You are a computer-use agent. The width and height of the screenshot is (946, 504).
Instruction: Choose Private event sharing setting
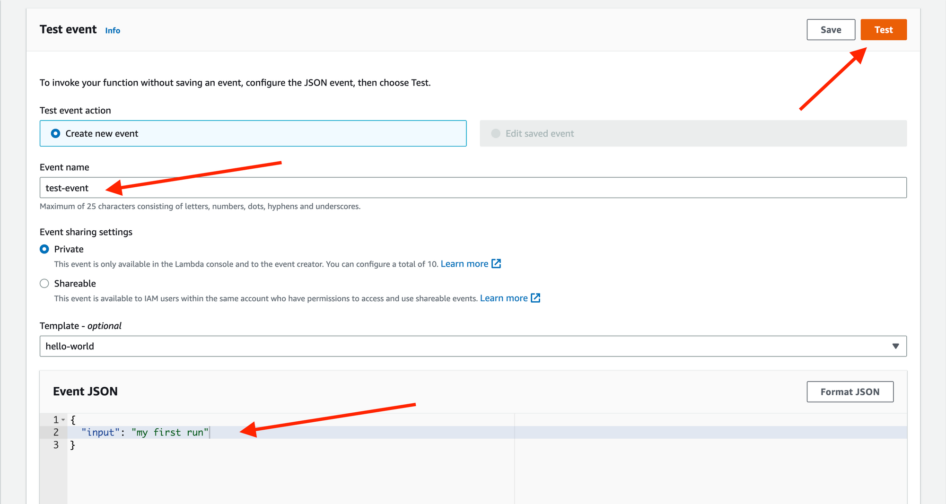[44, 249]
